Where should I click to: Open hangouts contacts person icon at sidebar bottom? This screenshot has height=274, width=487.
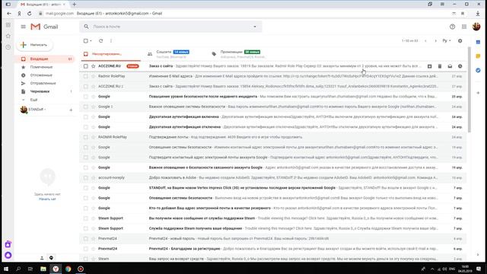42,258
